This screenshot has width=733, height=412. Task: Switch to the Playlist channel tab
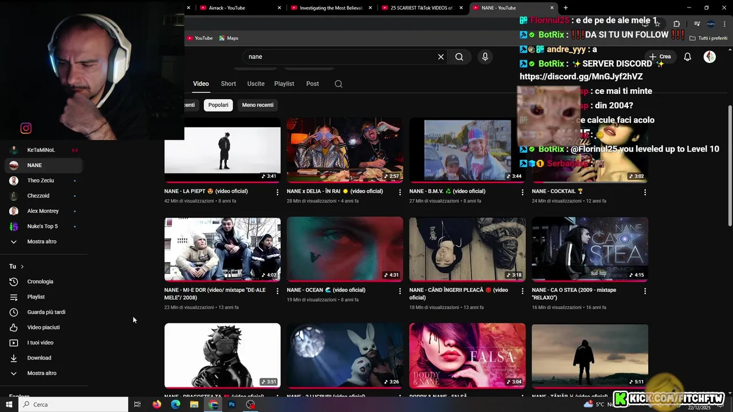click(284, 84)
